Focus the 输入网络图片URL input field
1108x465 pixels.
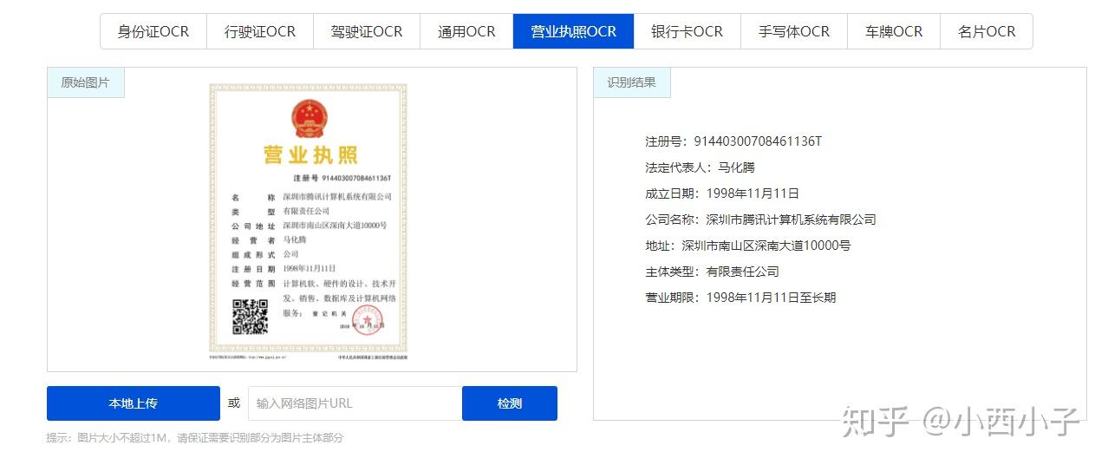click(x=355, y=403)
